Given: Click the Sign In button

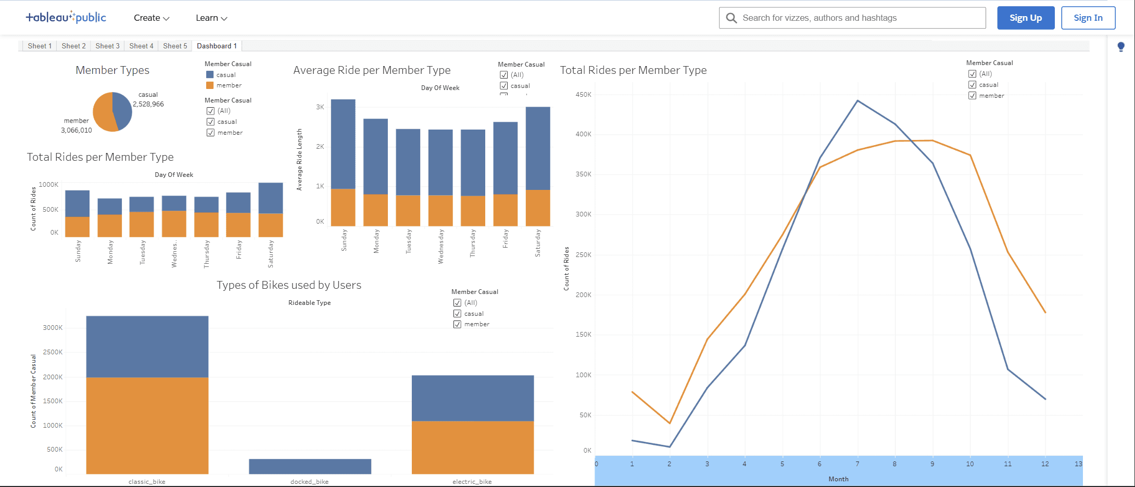Looking at the screenshot, I should coord(1088,17).
